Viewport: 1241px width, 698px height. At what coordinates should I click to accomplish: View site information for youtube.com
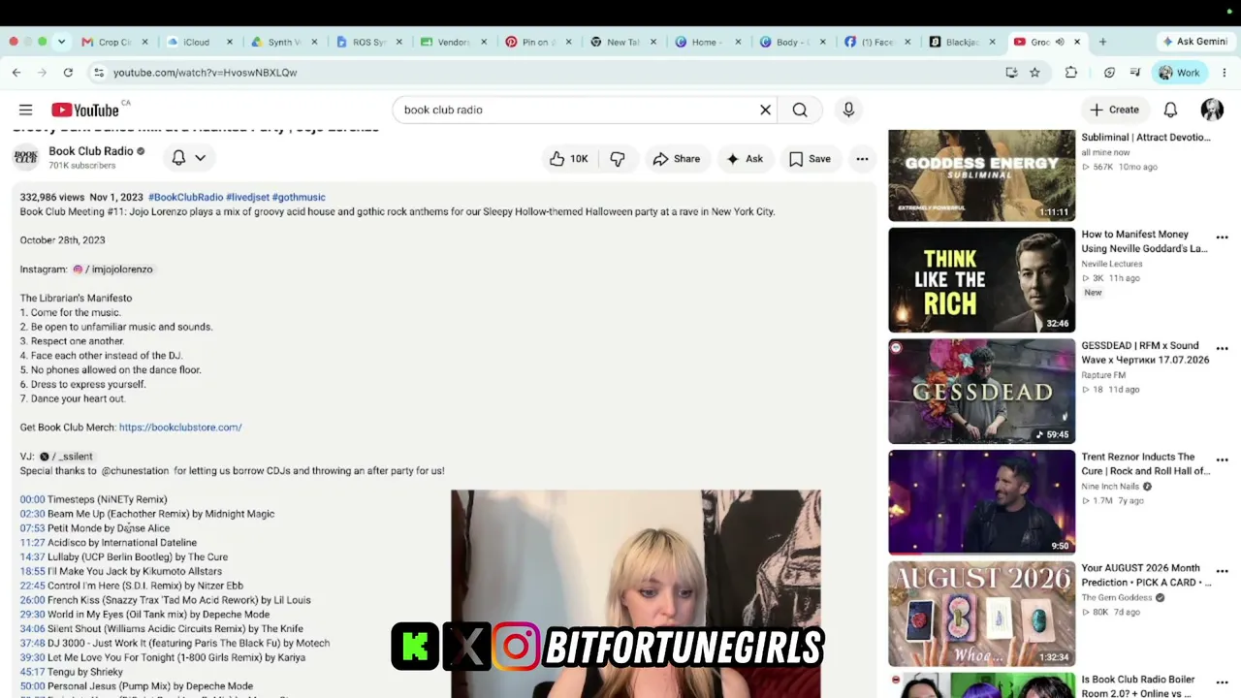(x=98, y=73)
